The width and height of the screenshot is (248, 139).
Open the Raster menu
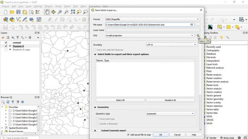coord(67,6)
